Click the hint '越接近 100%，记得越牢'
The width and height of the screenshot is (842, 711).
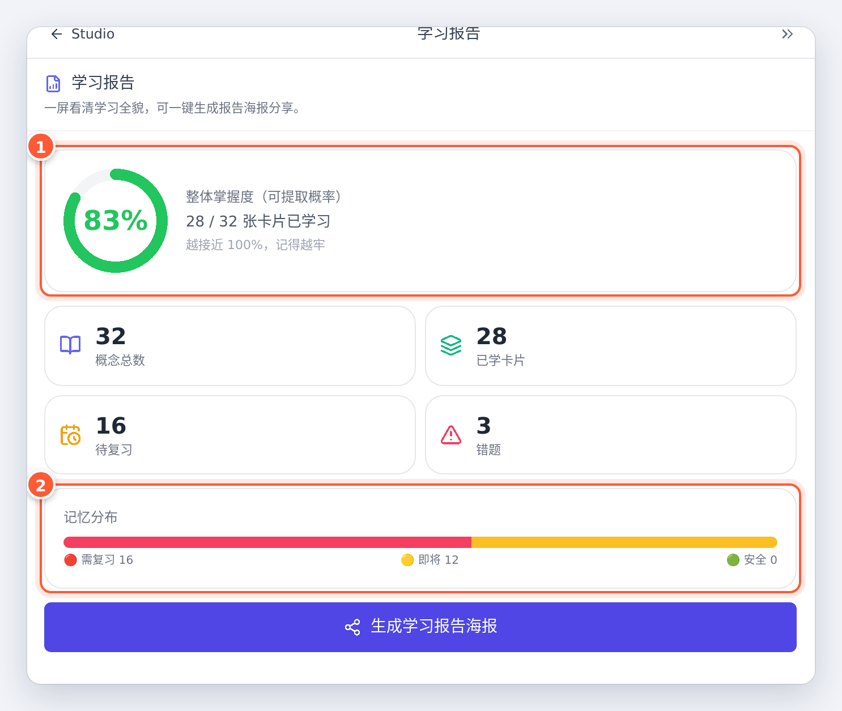[x=256, y=245]
